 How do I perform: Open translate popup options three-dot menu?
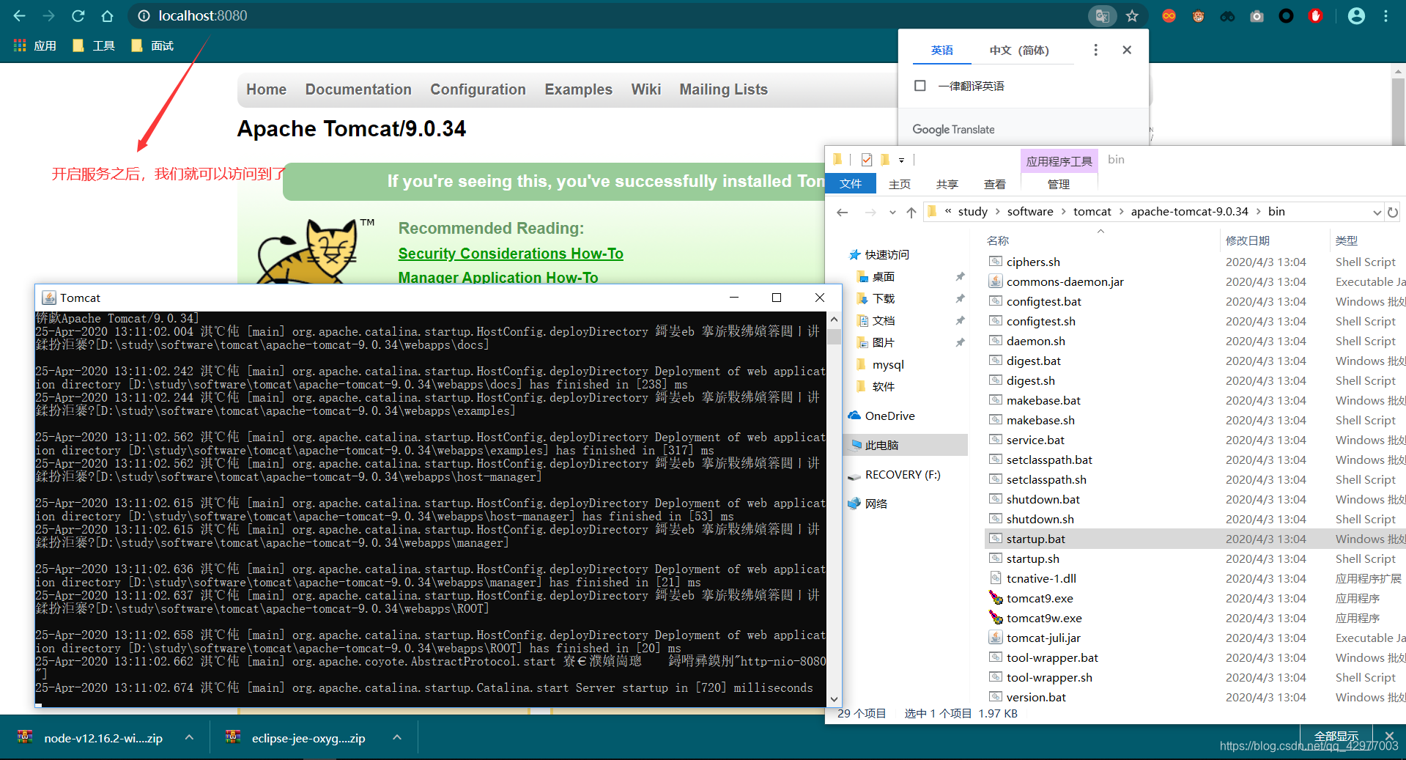coord(1095,50)
